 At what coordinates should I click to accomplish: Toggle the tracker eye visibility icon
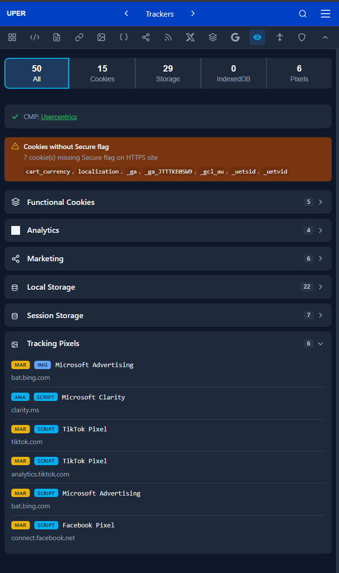click(x=257, y=37)
